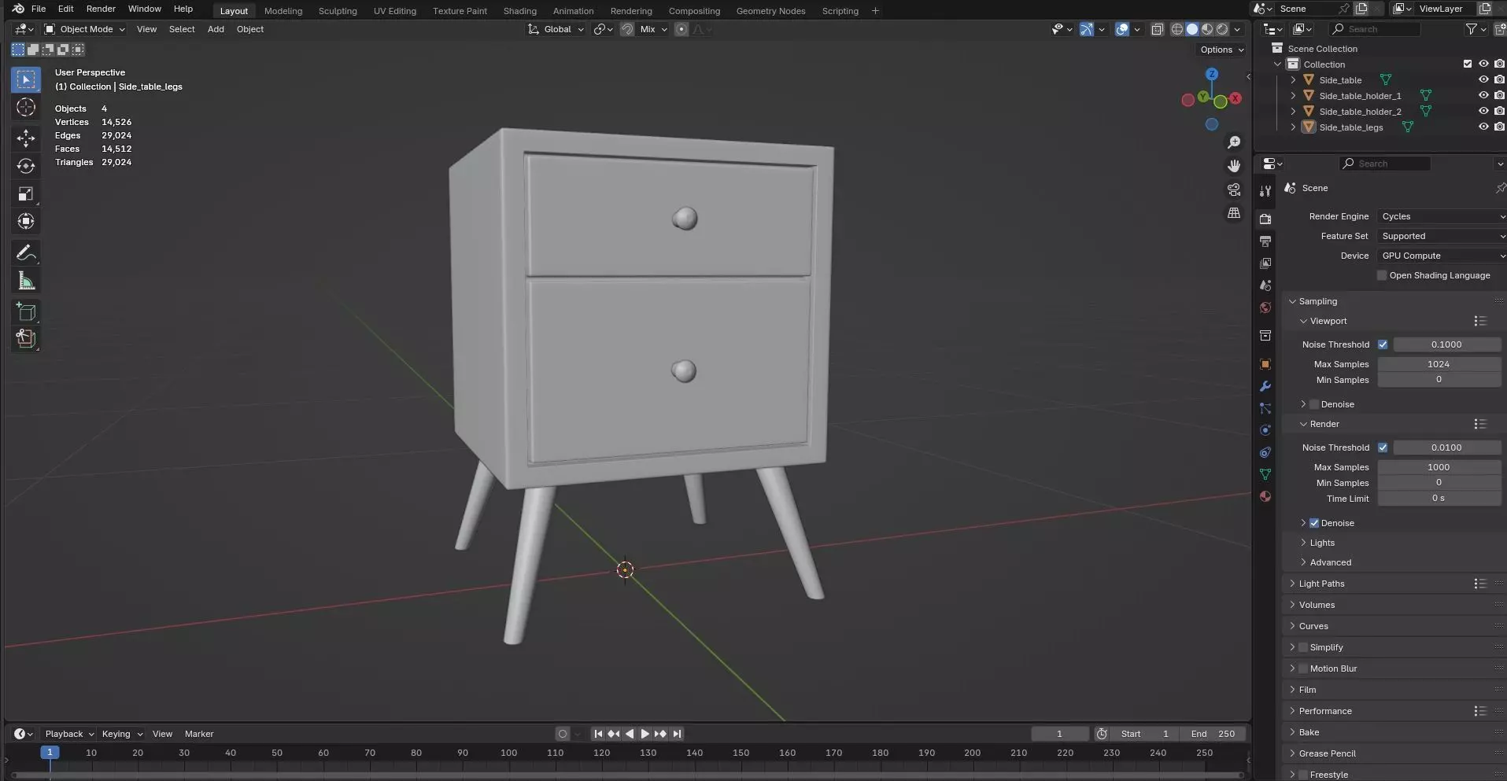Toggle viewport Noise Threshold checkbox

pyautogui.click(x=1383, y=344)
